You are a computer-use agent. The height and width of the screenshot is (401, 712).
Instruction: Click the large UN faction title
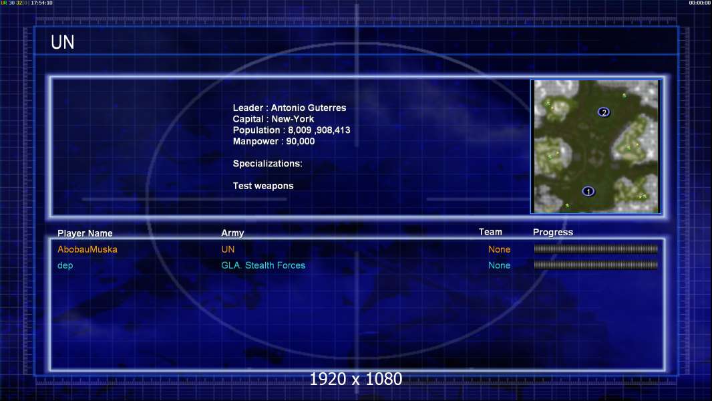(63, 42)
